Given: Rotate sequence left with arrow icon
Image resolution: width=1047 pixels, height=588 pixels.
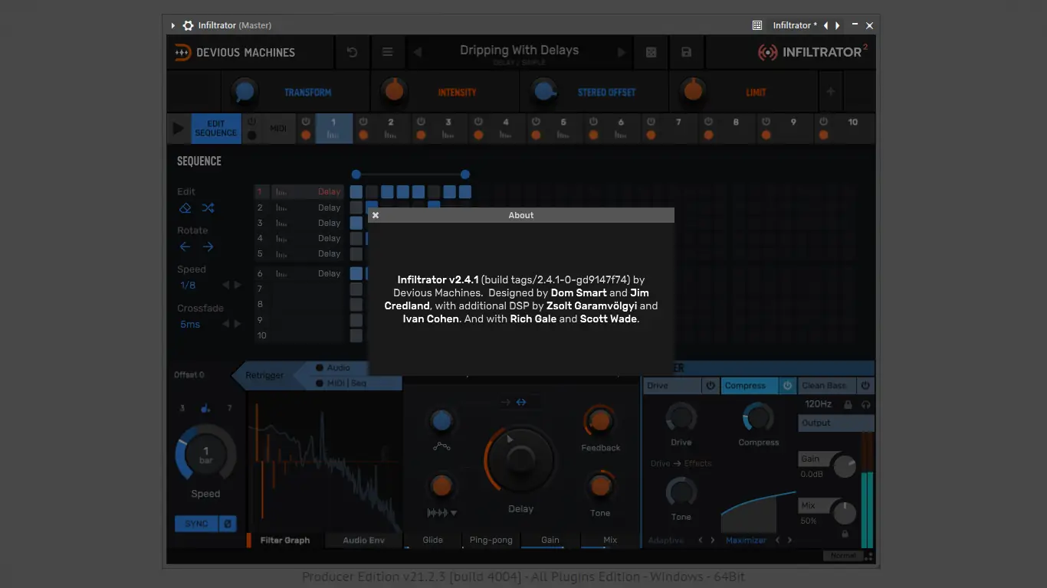Looking at the screenshot, I should 185,247.
